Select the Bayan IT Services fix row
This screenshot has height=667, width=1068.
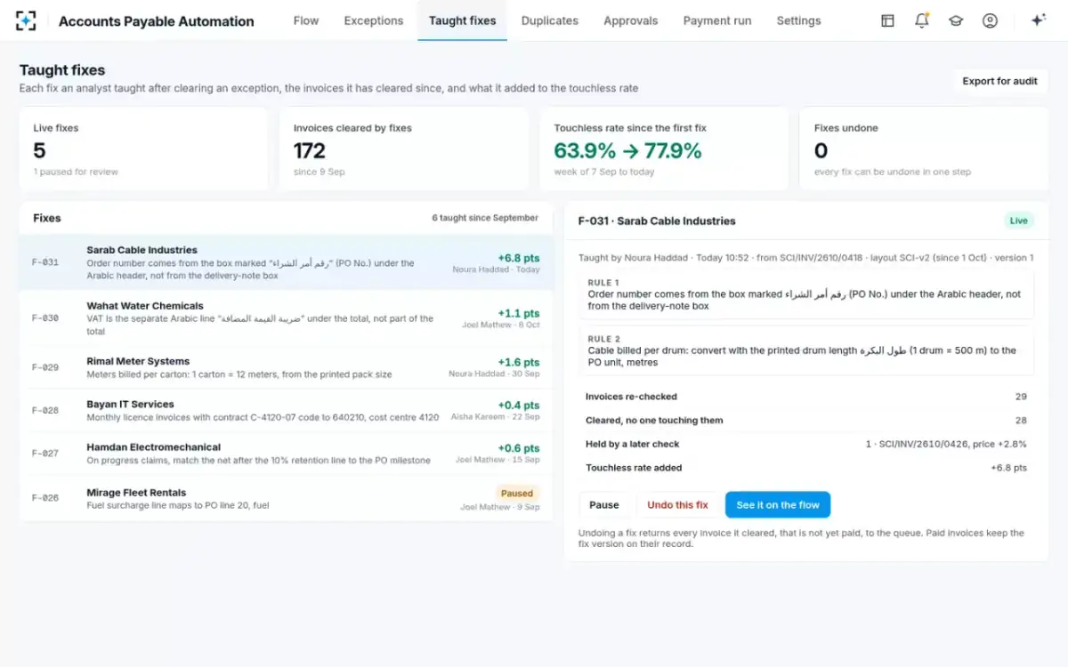(x=286, y=410)
